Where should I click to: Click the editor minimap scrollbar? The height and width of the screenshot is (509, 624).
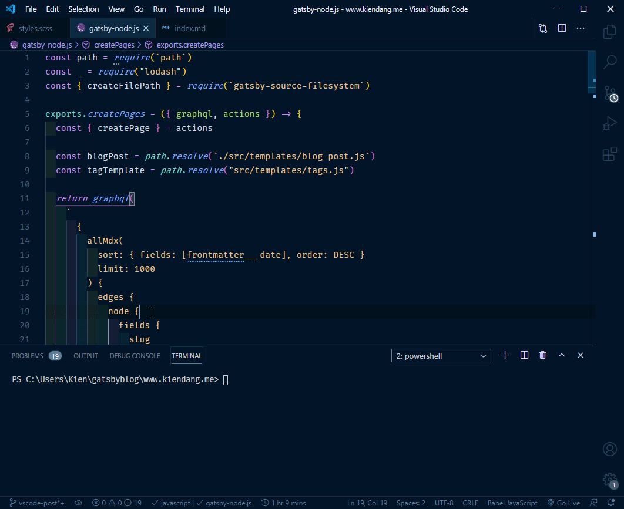(592, 198)
